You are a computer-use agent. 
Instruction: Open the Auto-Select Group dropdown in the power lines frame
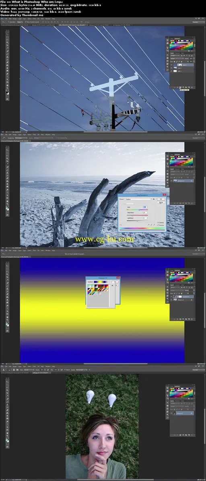click(x=20, y=22)
